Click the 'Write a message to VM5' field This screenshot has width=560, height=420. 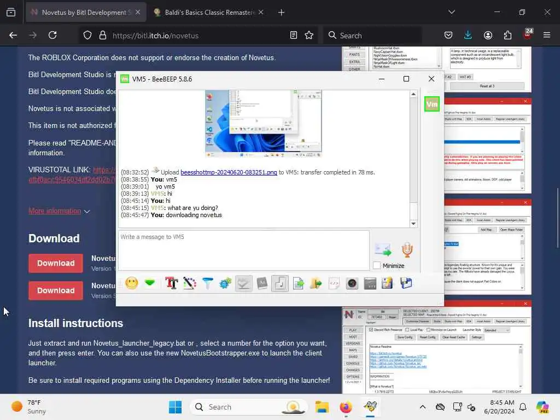point(244,250)
